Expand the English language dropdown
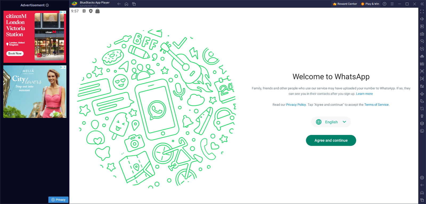Image resolution: width=426 pixels, height=204 pixels. [331, 122]
